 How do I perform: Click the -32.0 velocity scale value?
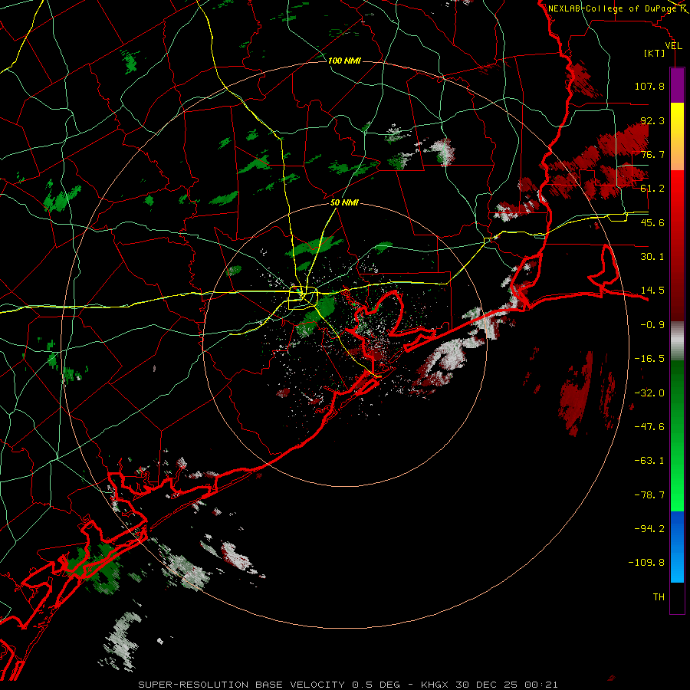(649, 393)
